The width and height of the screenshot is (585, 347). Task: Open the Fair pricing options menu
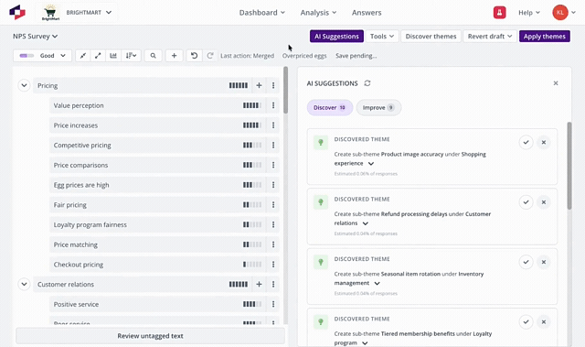pos(273,205)
